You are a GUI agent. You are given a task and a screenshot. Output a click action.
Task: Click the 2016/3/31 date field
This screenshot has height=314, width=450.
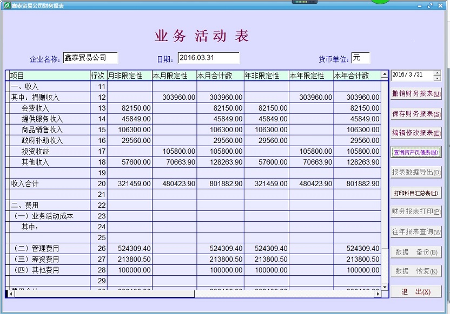pyautogui.click(x=411, y=75)
